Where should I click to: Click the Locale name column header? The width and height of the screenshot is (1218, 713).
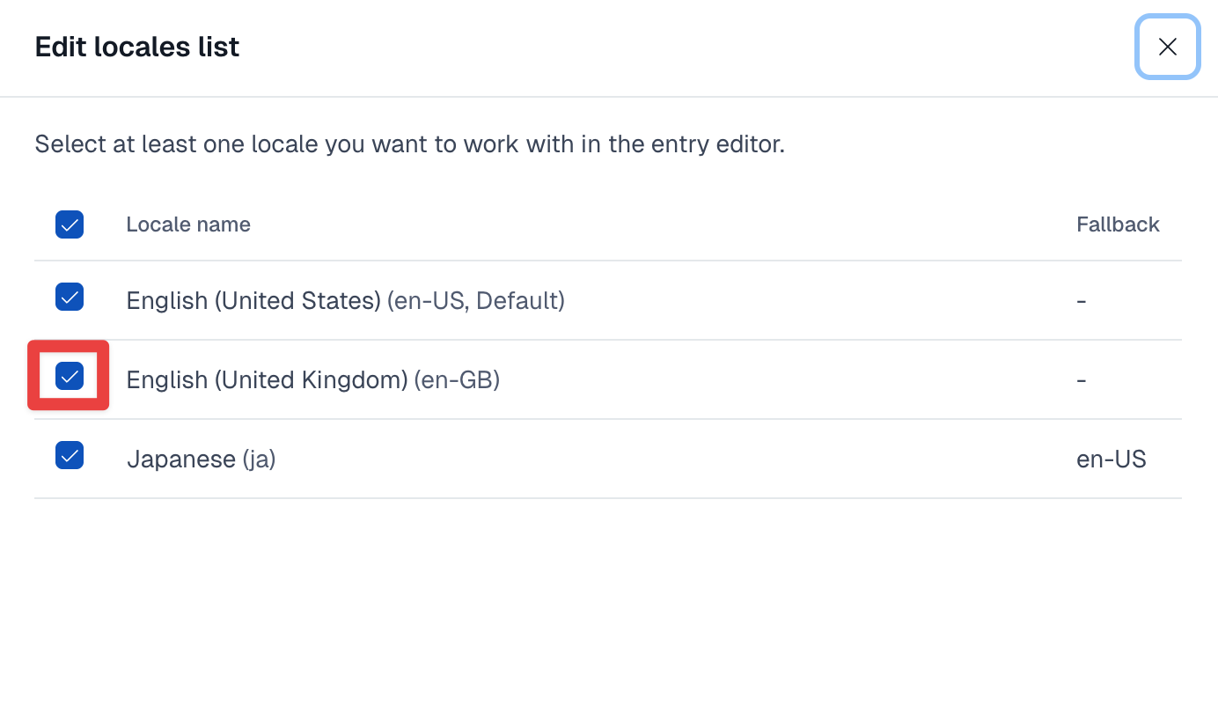coord(188,224)
